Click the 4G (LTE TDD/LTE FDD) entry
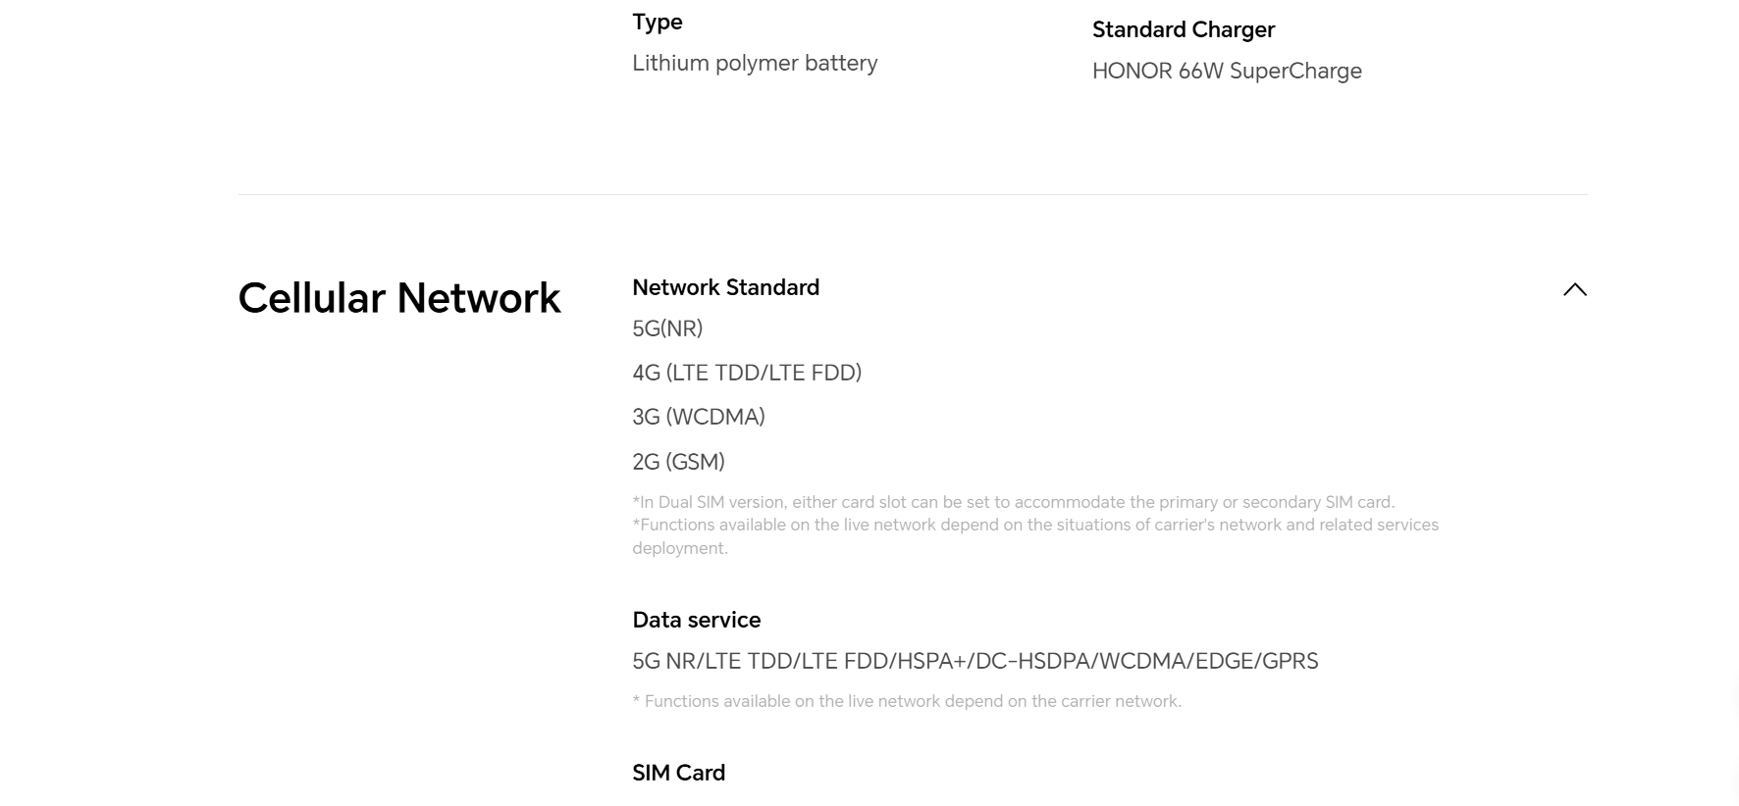Viewport: 1739px width, 806px height. coord(747,373)
